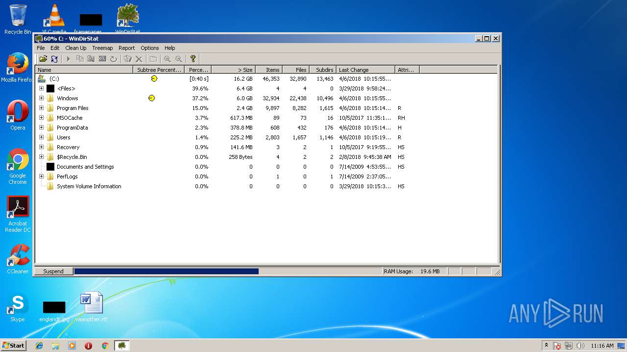The width and height of the screenshot is (627, 352).
Task: Open the Report menu
Action: pos(126,48)
